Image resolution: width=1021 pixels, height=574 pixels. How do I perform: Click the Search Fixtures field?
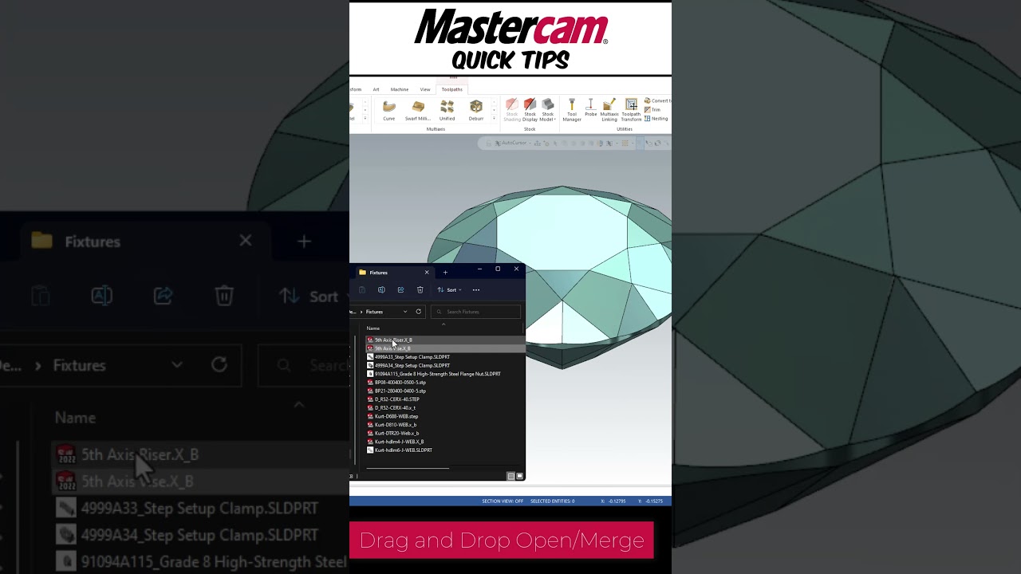(476, 312)
